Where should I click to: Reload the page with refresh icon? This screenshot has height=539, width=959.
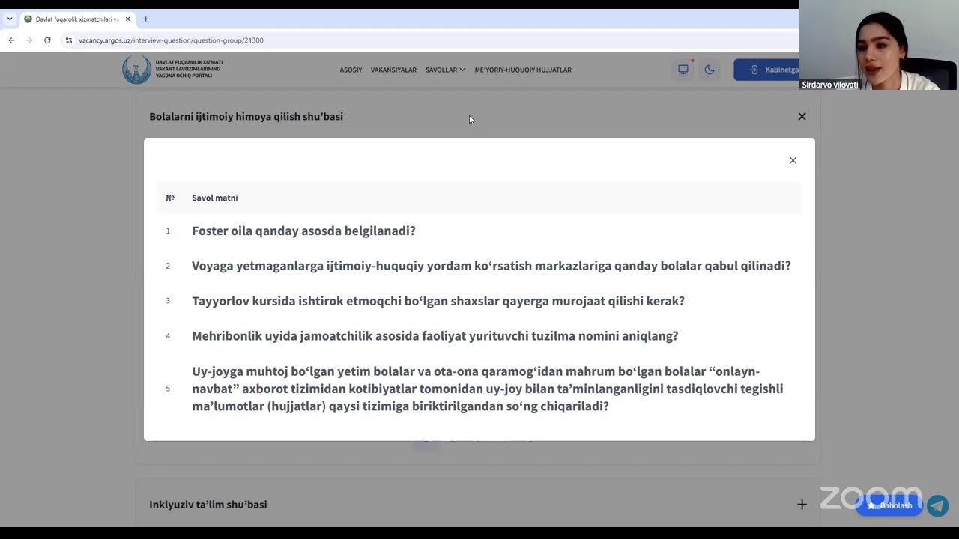point(47,40)
